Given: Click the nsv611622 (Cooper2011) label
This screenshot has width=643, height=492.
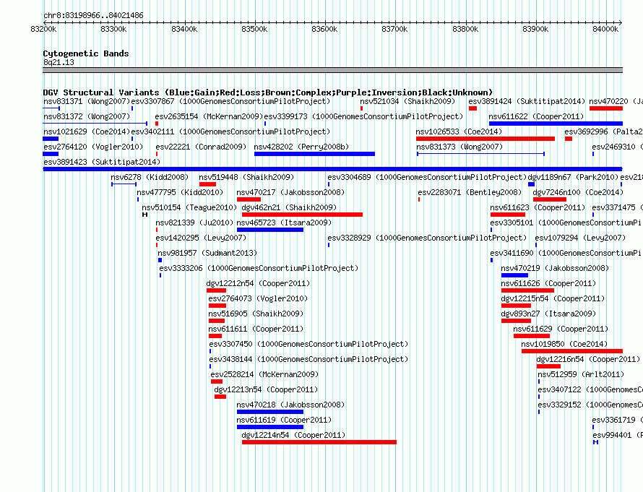Looking at the screenshot, I should (x=536, y=116).
